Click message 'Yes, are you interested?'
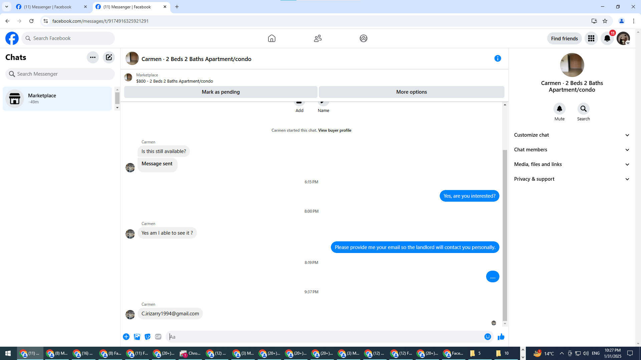This screenshot has width=641, height=360. 469,196
